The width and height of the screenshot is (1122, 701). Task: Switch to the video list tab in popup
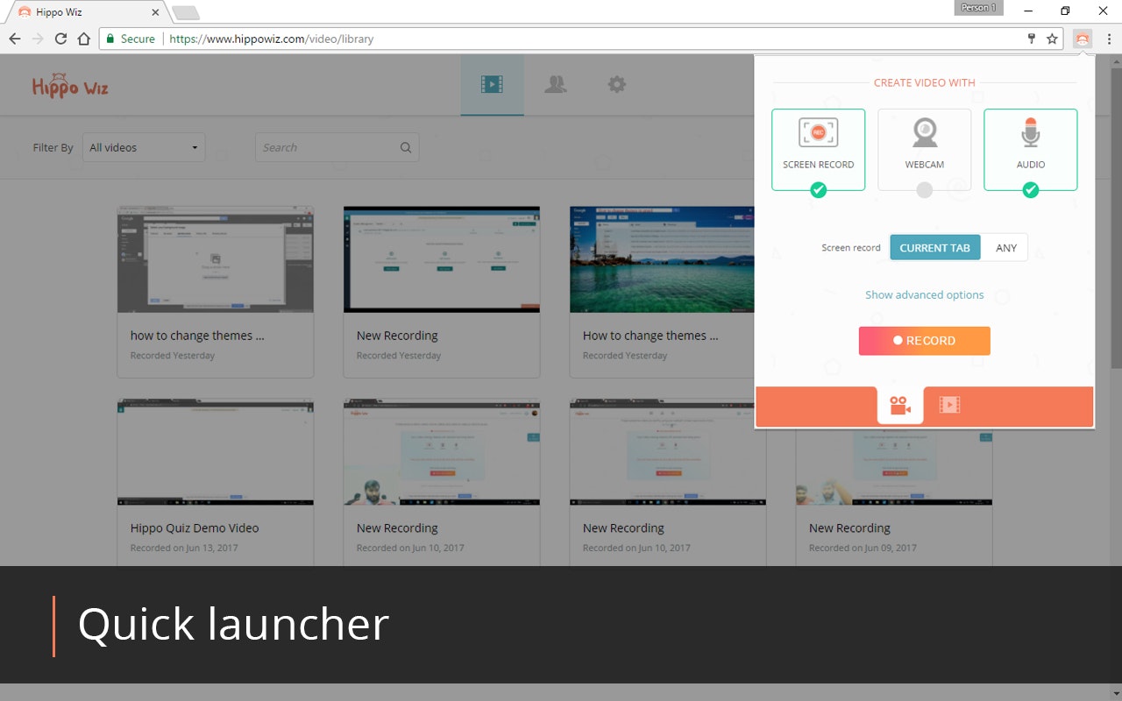coord(949,404)
